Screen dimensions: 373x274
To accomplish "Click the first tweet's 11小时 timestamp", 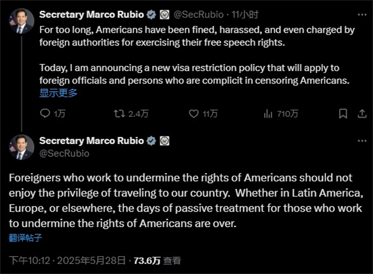I will (245, 14).
